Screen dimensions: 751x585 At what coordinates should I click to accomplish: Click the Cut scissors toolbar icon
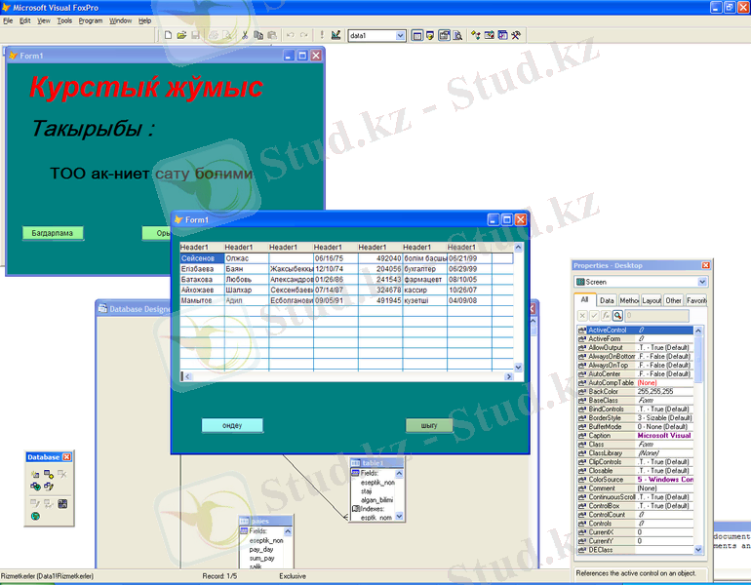245,35
